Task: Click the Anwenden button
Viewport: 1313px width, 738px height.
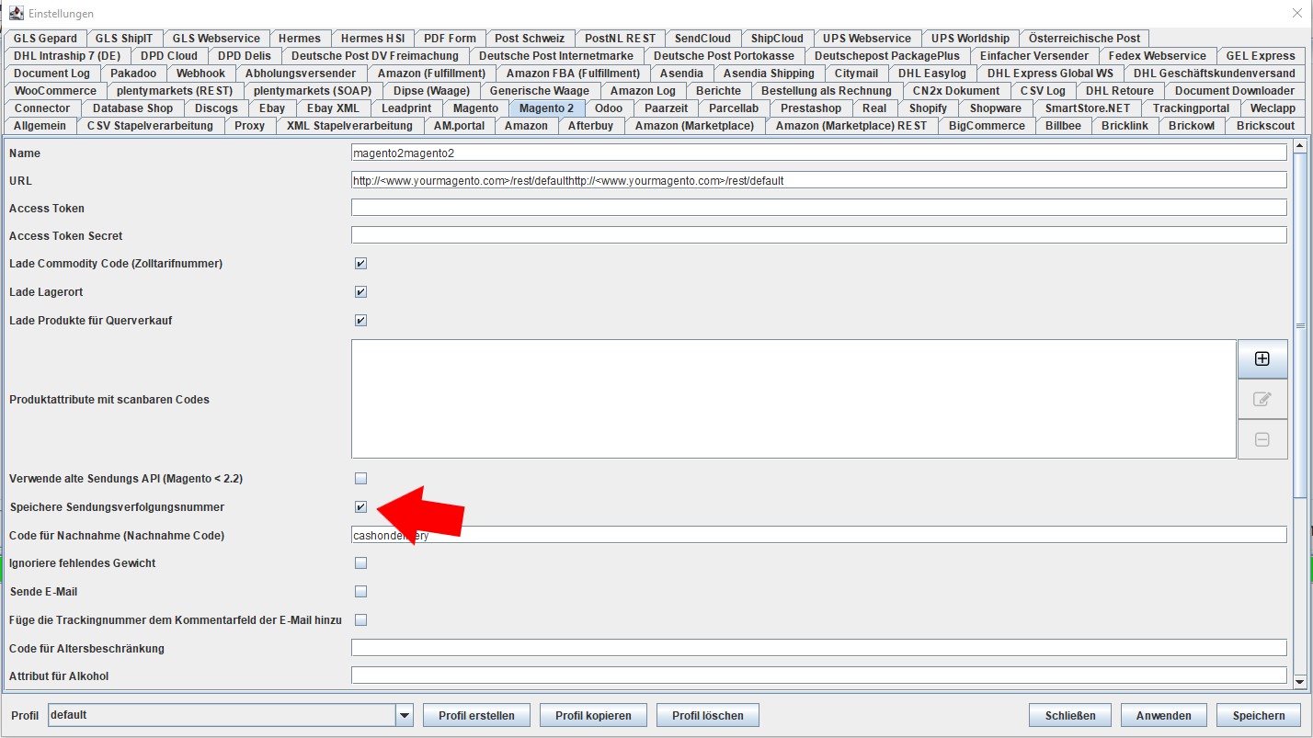Action: coord(1163,715)
